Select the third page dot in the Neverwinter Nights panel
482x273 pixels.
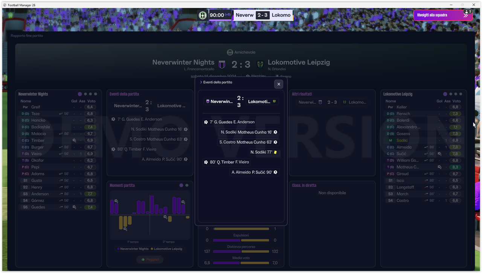90,94
